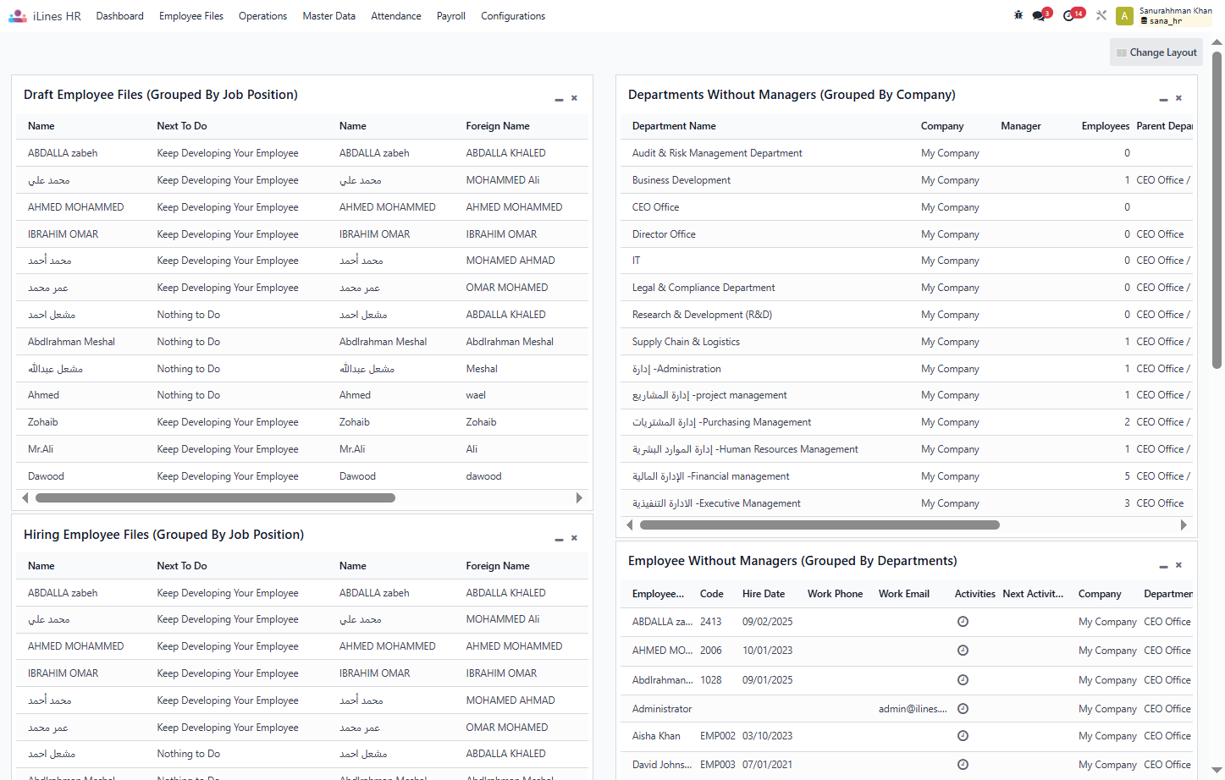Image resolution: width=1225 pixels, height=780 pixels.
Task: Open the debug bug icon menu
Action: 1018,15
